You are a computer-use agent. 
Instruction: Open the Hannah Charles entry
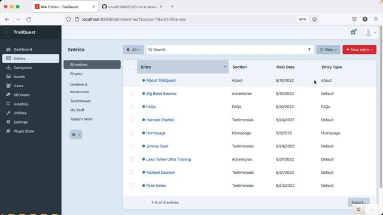160,119
